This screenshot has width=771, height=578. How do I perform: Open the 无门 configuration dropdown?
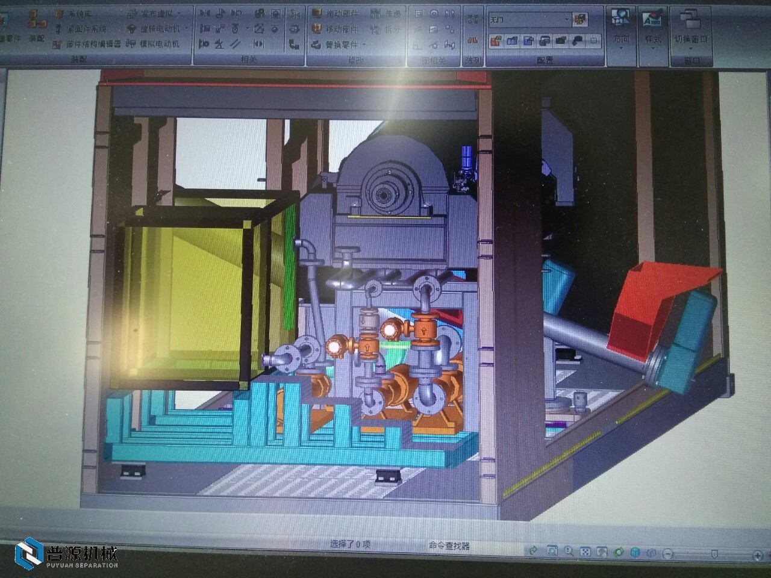(x=566, y=19)
